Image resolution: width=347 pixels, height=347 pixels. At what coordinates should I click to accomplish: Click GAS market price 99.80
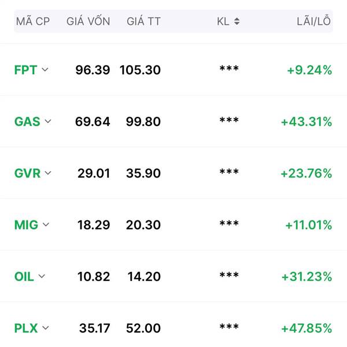click(143, 122)
